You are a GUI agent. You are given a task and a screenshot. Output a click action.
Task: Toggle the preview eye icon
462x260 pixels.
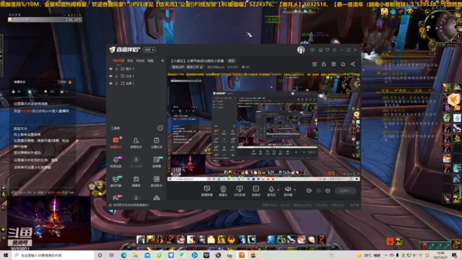point(319,191)
